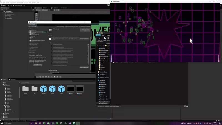Open Visual Studio from the taskbar

click(x=70, y=123)
